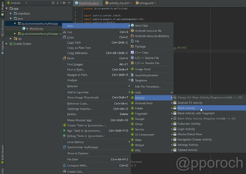Expand the second jp.co.monoworks.myfirstapp package
This screenshot has height=174, width=246.
click(x=15, y=33)
